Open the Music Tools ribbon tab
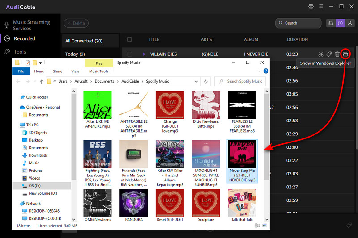Image resolution: width=358 pixels, height=238 pixels. pos(98,71)
